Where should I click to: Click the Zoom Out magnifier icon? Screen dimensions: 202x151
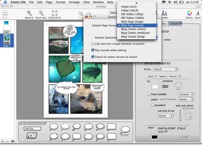(x=41, y=13)
